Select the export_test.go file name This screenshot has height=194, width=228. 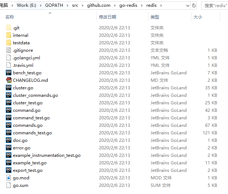pyautogui.click(x=28, y=170)
